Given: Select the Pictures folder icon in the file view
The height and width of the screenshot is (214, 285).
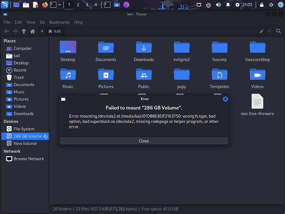Looking at the screenshot, I should pyautogui.click(x=106, y=74).
